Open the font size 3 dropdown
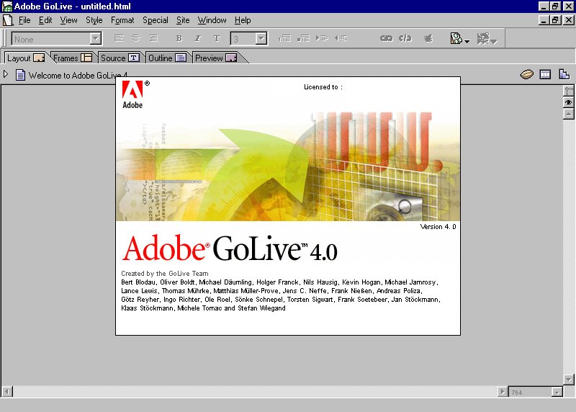This screenshot has width=576, height=412. pos(261,38)
